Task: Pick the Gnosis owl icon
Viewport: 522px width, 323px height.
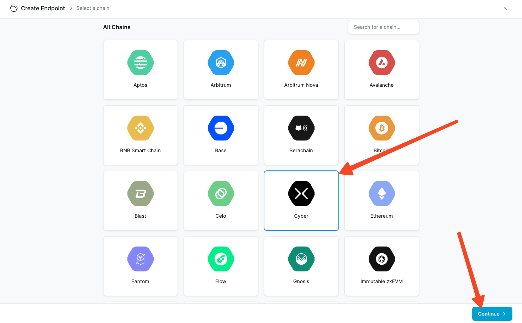Action: click(x=301, y=259)
